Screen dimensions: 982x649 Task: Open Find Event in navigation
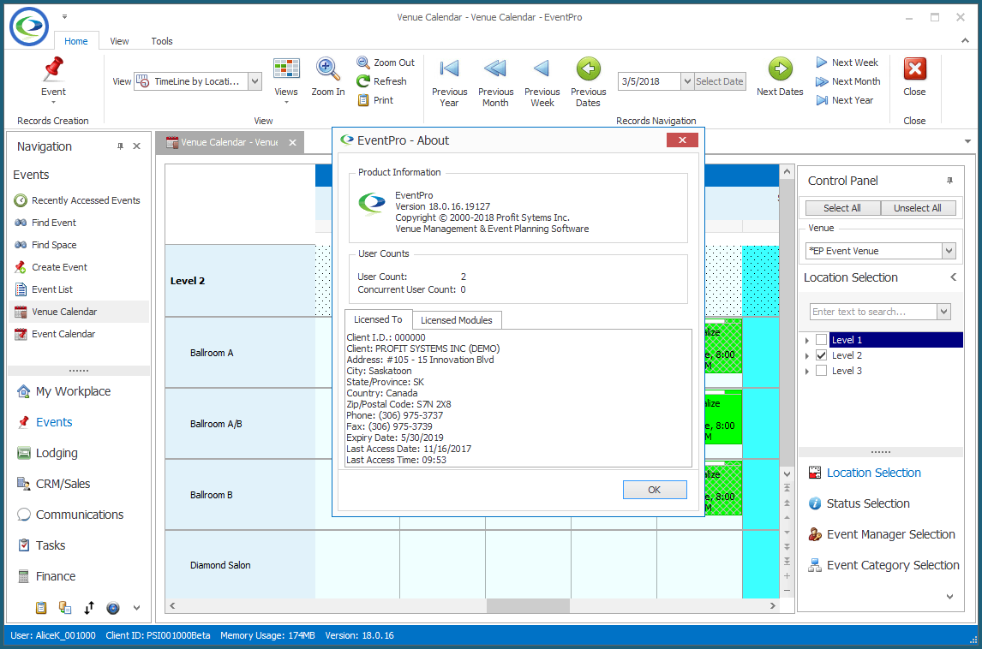45,223
